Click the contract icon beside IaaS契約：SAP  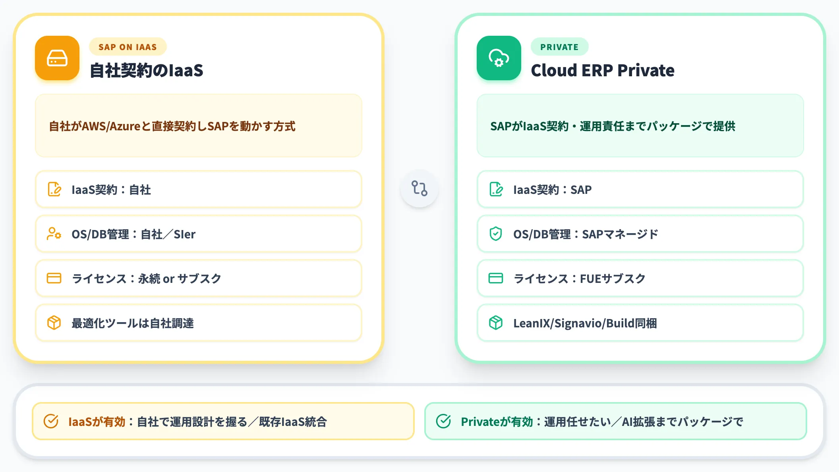click(x=496, y=190)
